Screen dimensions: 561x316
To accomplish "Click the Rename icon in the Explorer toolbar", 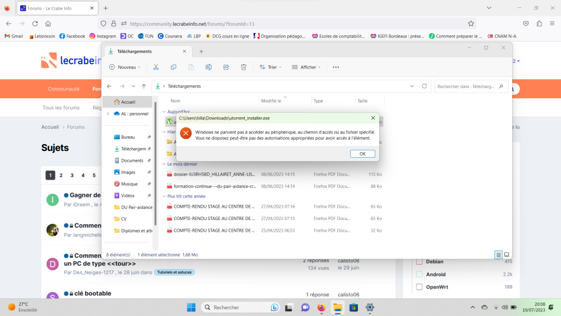I will click(x=208, y=67).
